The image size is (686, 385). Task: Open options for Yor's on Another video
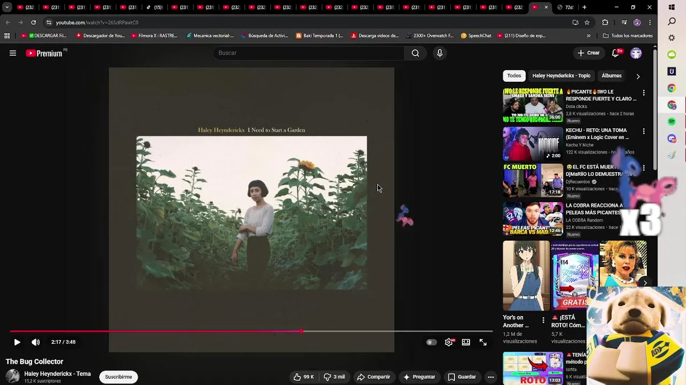point(543,320)
